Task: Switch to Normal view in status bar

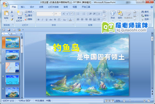Action: tap(106, 101)
